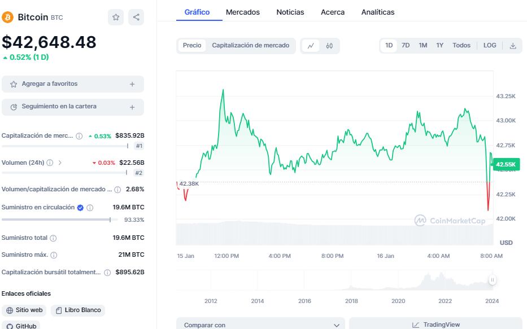Expand Volumen (24h) details chevron

point(60,162)
